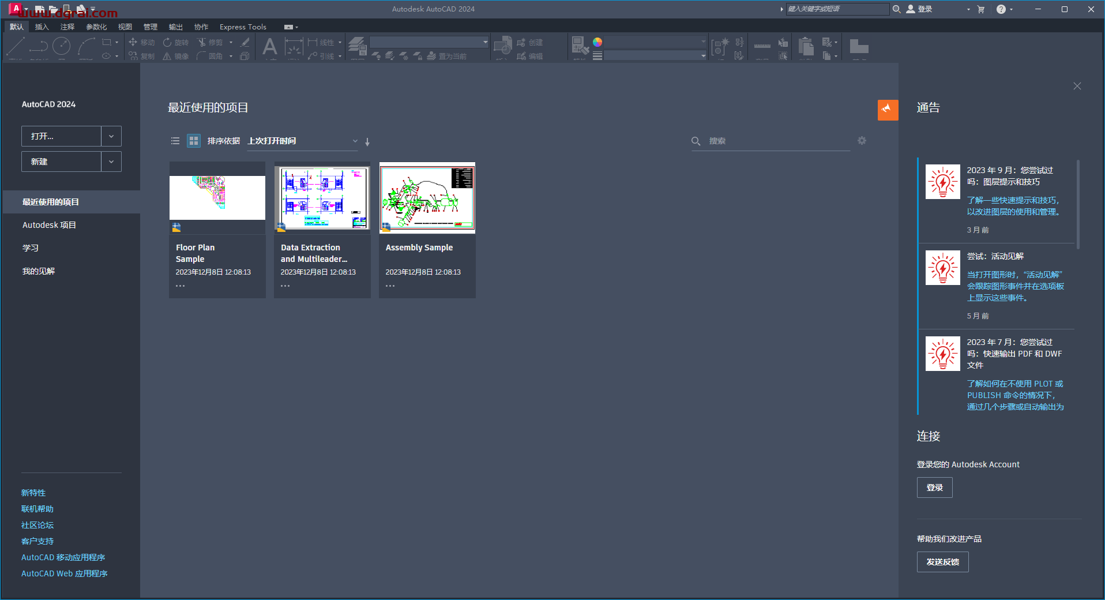This screenshot has width=1105, height=600.
Task: Click the Edit block (编辑) icon
Action: (x=530, y=56)
